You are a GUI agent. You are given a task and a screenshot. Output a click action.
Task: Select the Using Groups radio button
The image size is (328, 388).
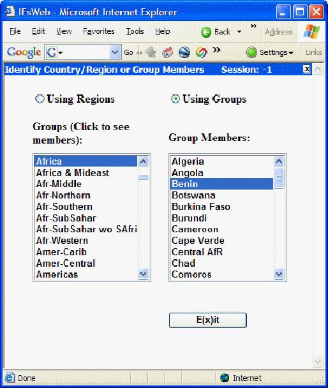[175, 99]
